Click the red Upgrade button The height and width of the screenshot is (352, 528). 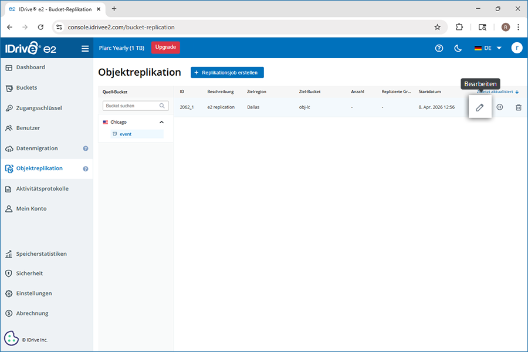165,48
